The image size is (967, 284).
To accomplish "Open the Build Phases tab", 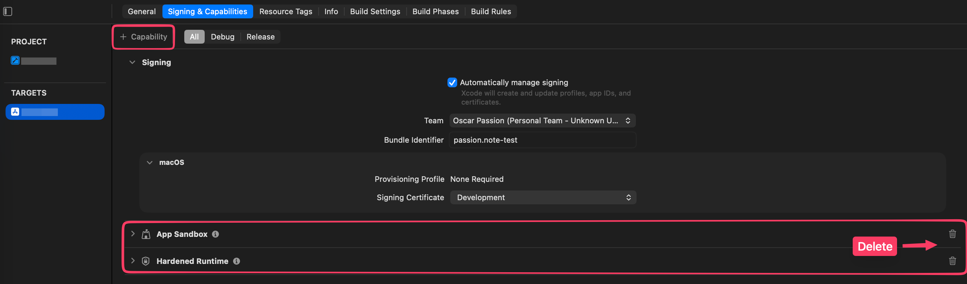I will coord(435,11).
